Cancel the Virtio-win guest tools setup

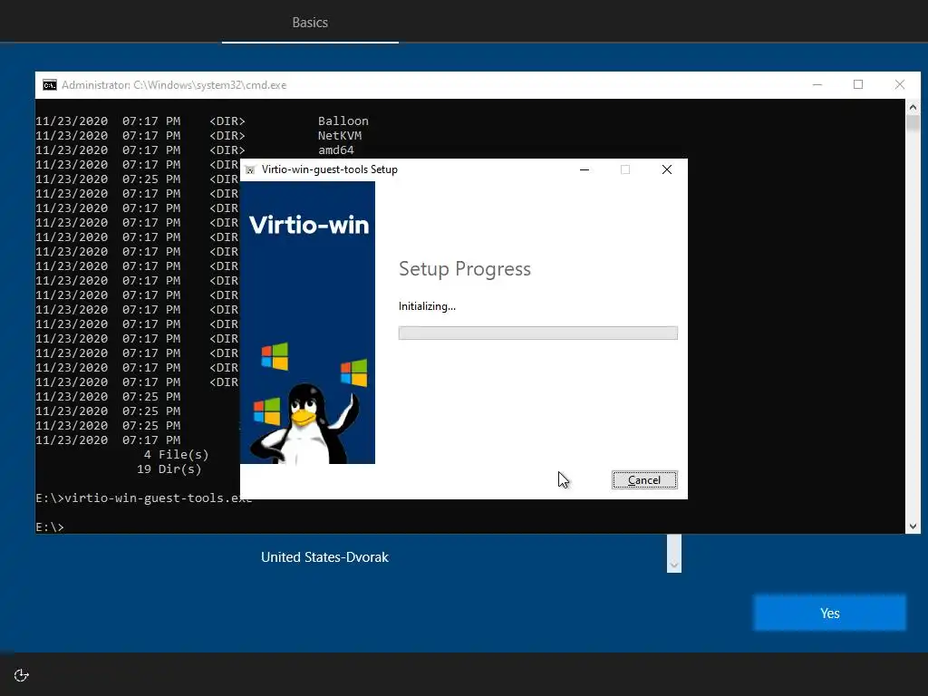point(644,480)
